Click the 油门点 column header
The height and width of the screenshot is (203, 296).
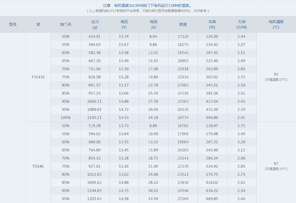pyautogui.click(x=66, y=24)
